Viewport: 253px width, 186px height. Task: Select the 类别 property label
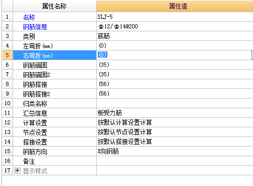tap(29, 36)
